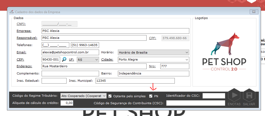Toggle the PN checkbox
The height and width of the screenshot is (116, 265).
151,96
